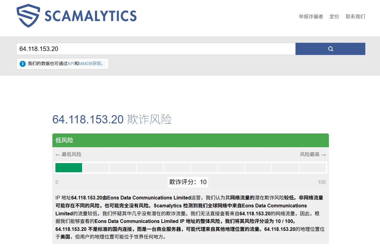The image size is (380, 248).
Task: Click the IP address search input field
Action: (x=153, y=49)
